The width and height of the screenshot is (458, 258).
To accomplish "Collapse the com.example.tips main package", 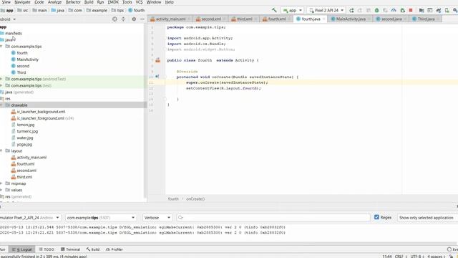I will pyautogui.click(x=1, y=47).
